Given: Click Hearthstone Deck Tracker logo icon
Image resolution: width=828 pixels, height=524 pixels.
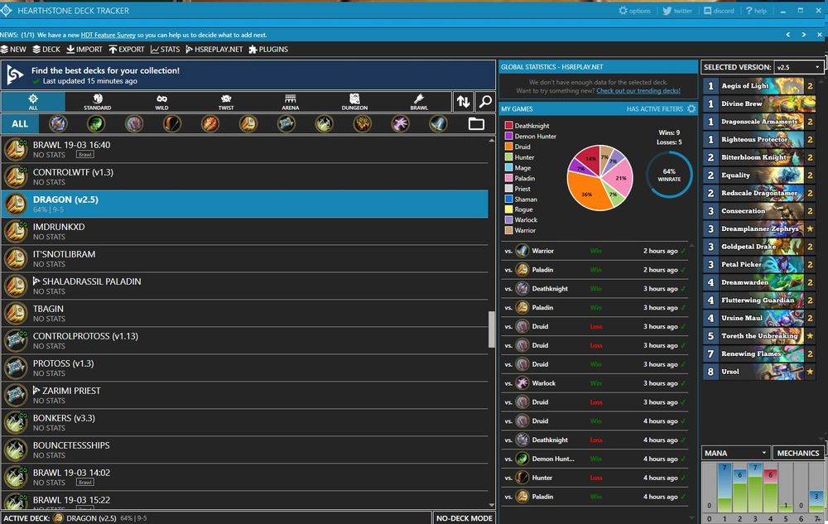Looking at the screenshot, I should tap(7, 11).
